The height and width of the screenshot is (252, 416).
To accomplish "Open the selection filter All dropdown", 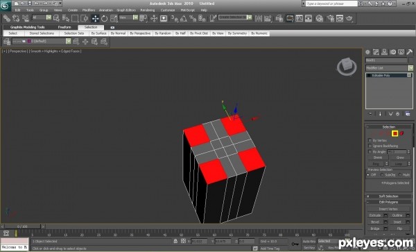I will [x=49, y=17].
